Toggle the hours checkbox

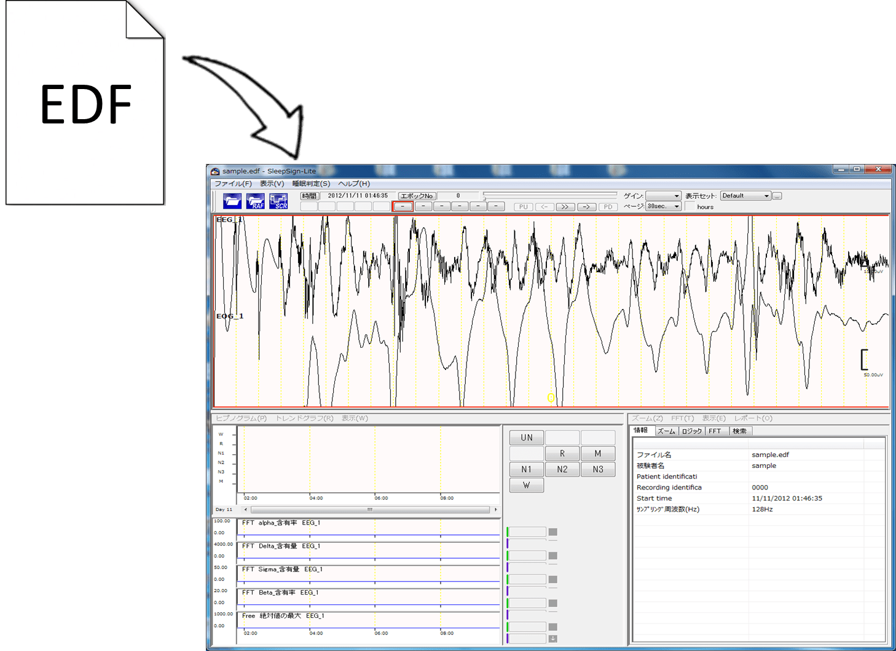click(x=690, y=207)
